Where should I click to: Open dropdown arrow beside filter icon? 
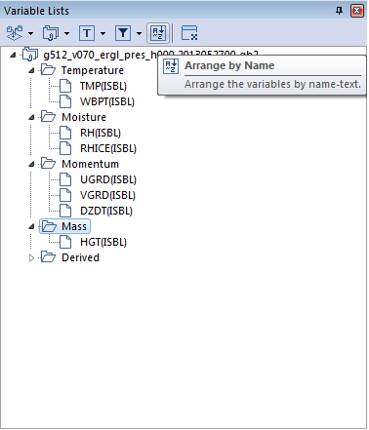[x=139, y=33]
